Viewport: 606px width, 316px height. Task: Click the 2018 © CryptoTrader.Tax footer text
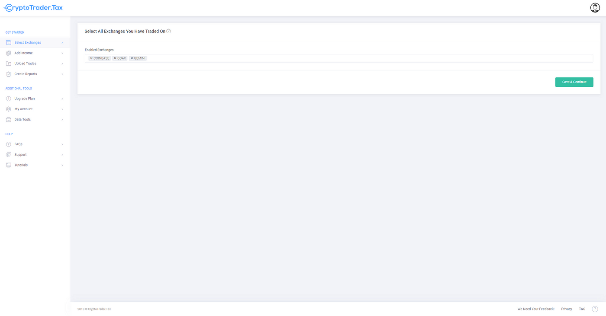point(94,309)
